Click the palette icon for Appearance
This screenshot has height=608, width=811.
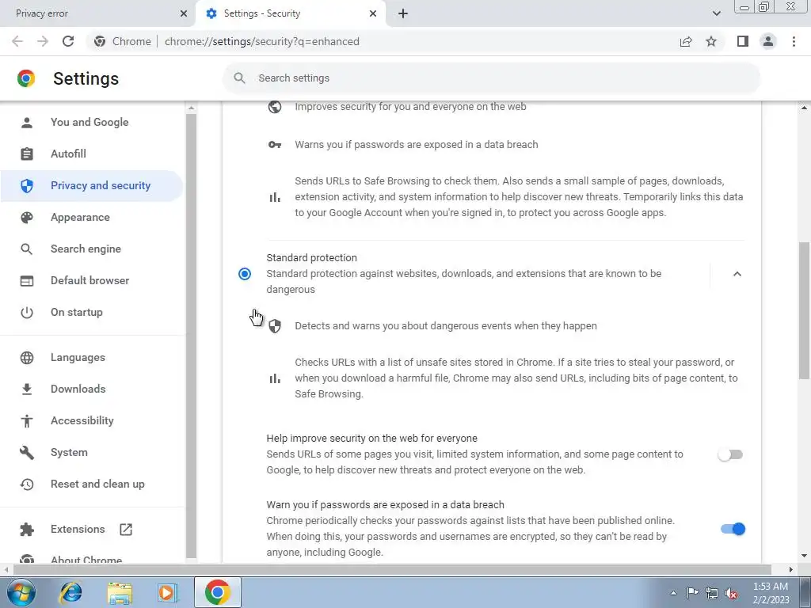(x=26, y=217)
